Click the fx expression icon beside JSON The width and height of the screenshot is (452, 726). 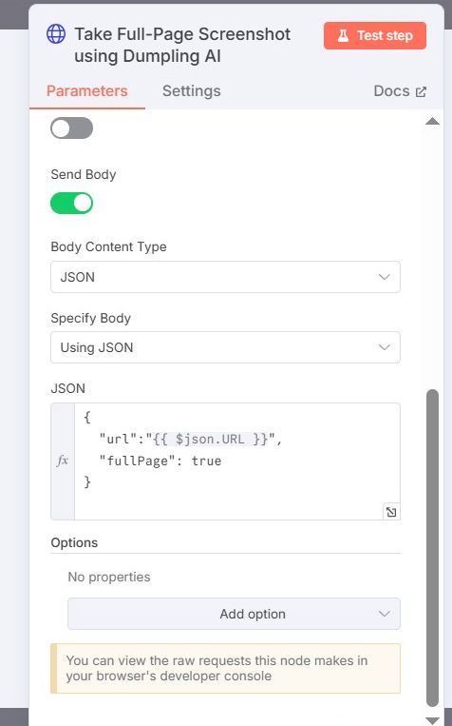[x=63, y=461]
